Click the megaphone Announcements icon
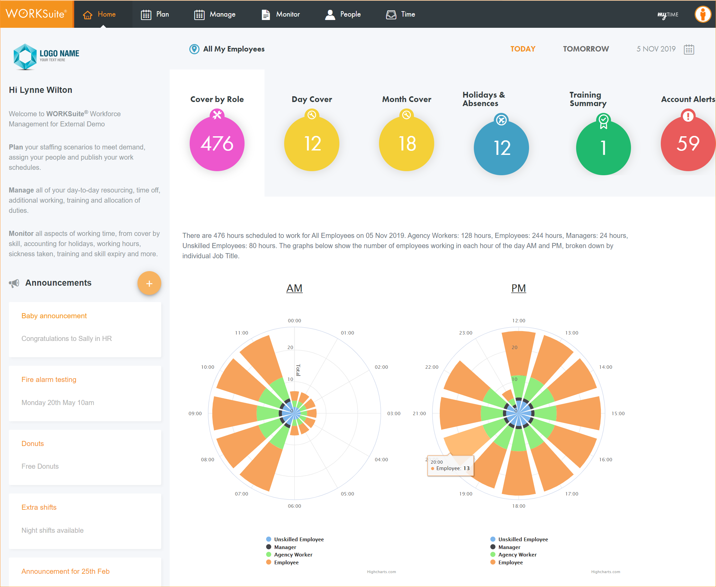This screenshot has height=587, width=716. click(x=14, y=283)
